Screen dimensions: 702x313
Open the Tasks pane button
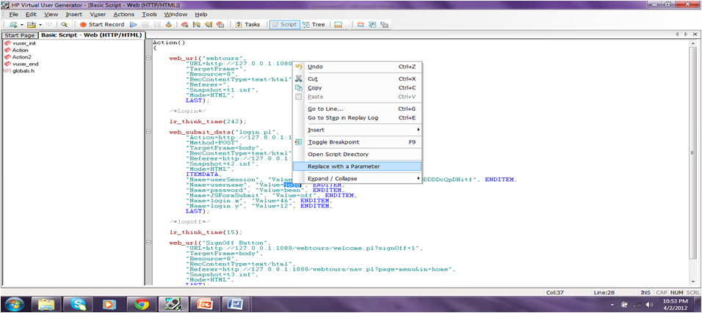[x=247, y=25]
